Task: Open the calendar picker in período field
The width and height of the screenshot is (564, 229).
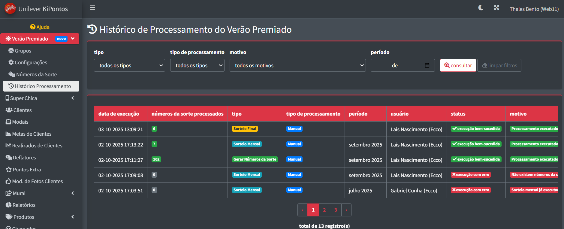Action: (427, 65)
